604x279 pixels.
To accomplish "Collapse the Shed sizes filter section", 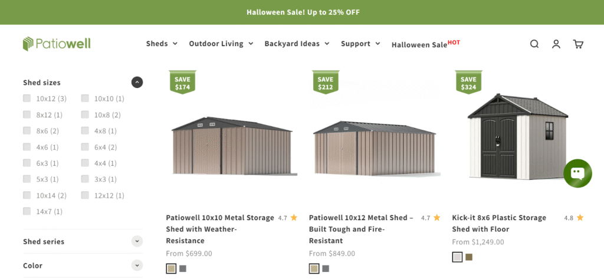I will (x=137, y=83).
